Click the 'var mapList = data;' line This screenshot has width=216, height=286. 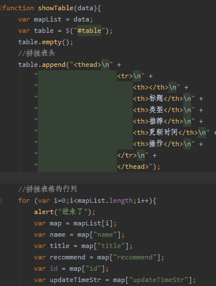coord(55,19)
